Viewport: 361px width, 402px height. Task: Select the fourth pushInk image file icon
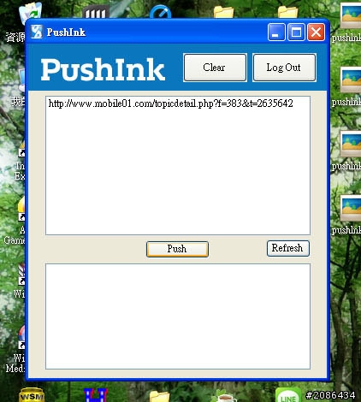[351, 209]
